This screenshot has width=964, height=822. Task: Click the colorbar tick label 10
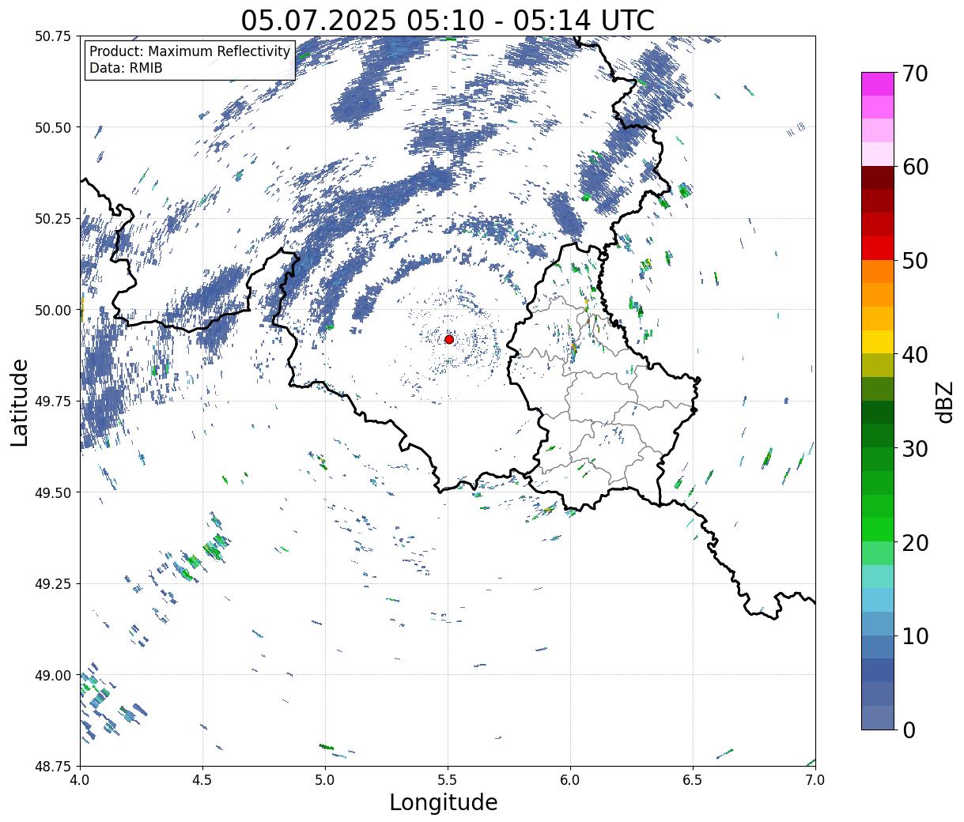tap(915, 635)
